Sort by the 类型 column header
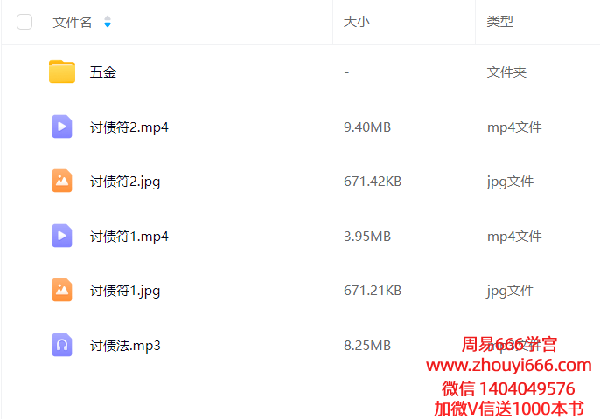The image size is (600, 419). click(x=499, y=22)
